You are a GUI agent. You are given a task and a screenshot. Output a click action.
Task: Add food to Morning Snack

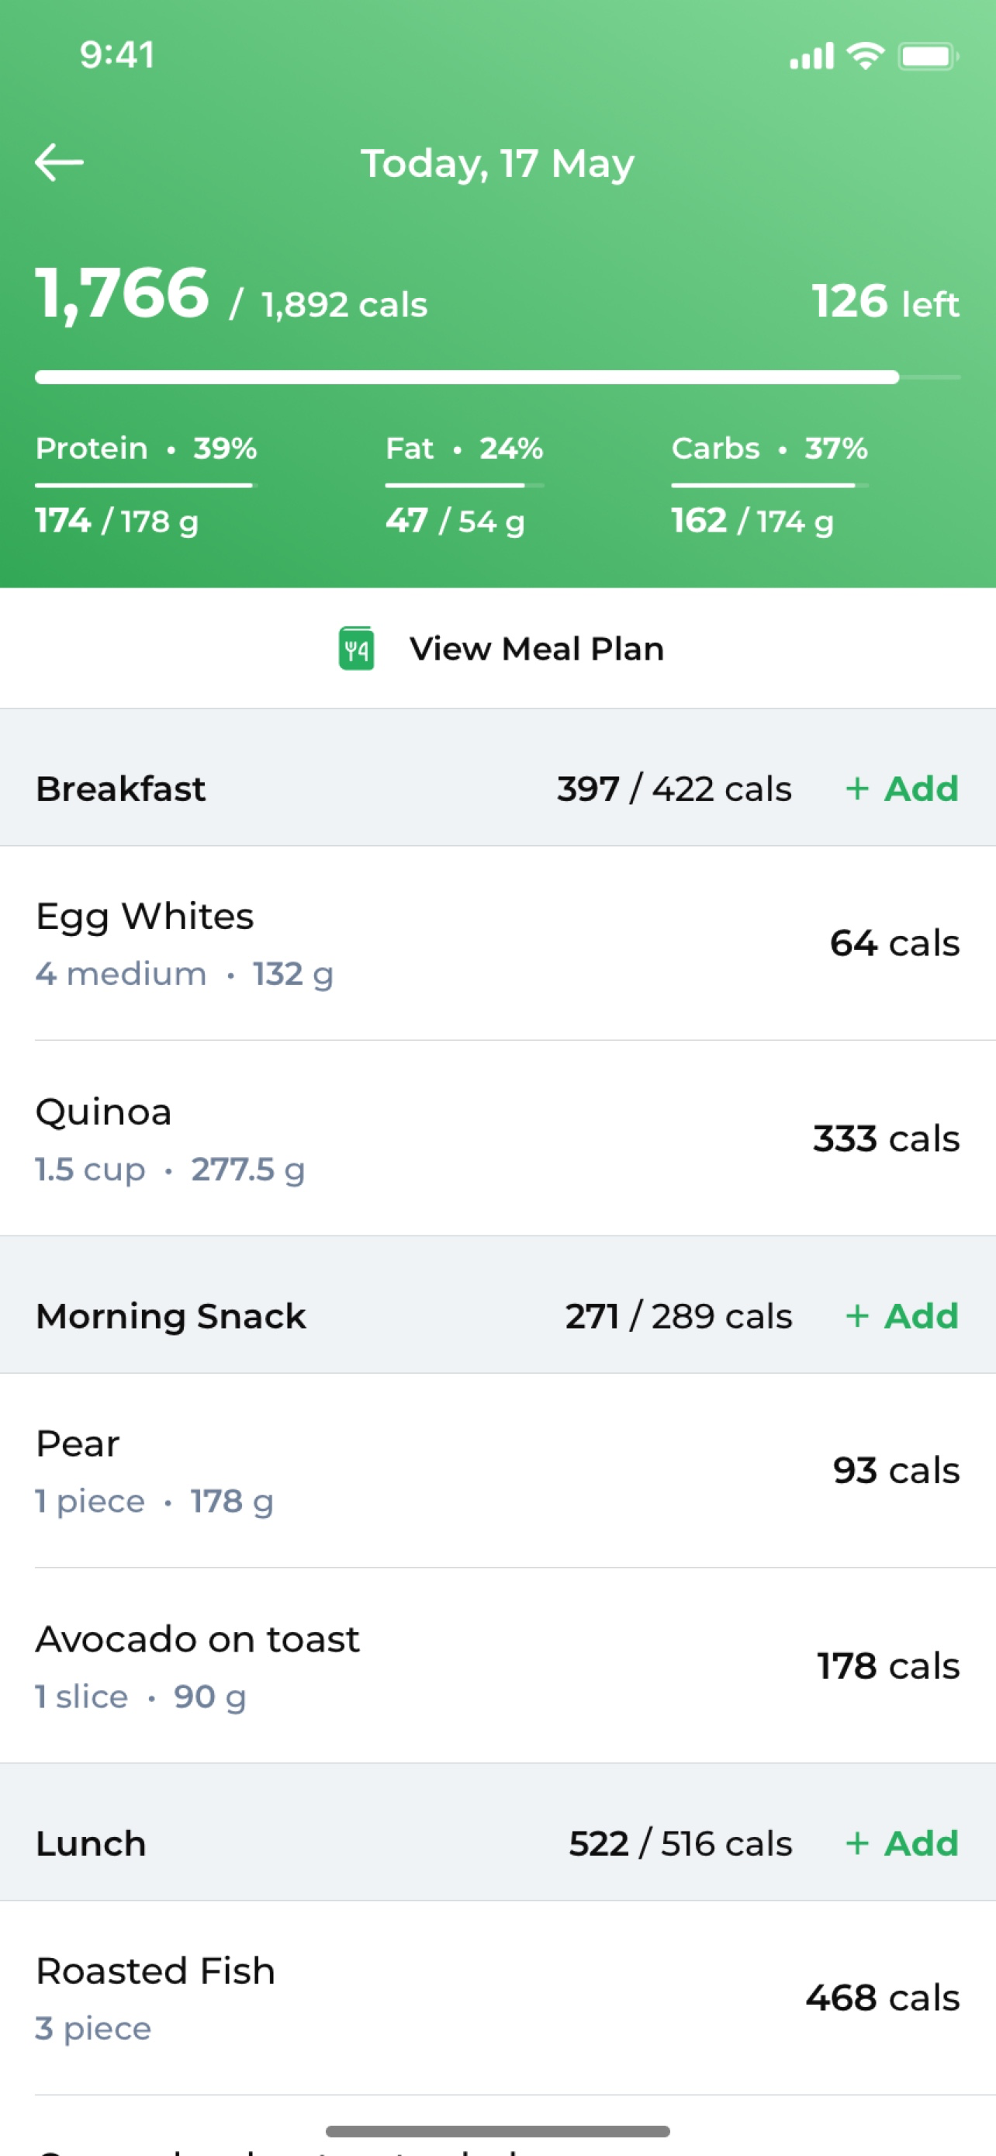coord(901,1315)
